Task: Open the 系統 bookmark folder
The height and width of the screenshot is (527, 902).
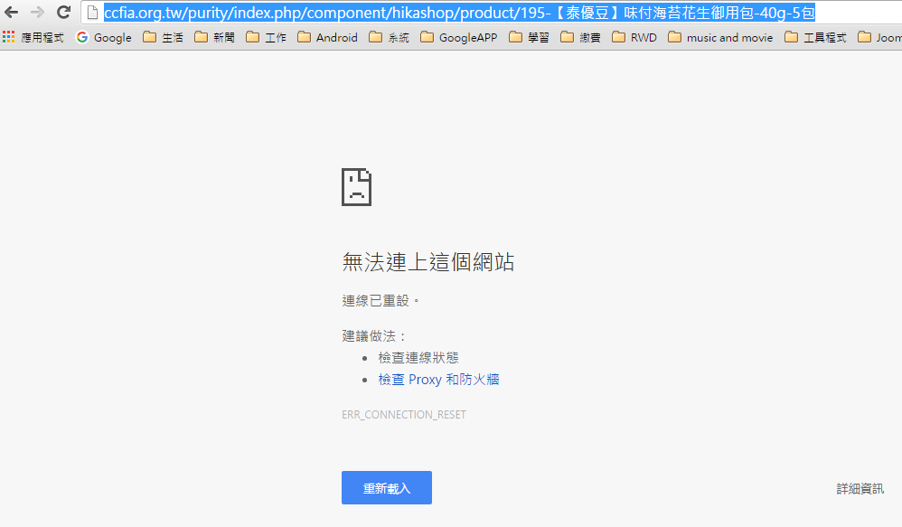Action: click(389, 38)
